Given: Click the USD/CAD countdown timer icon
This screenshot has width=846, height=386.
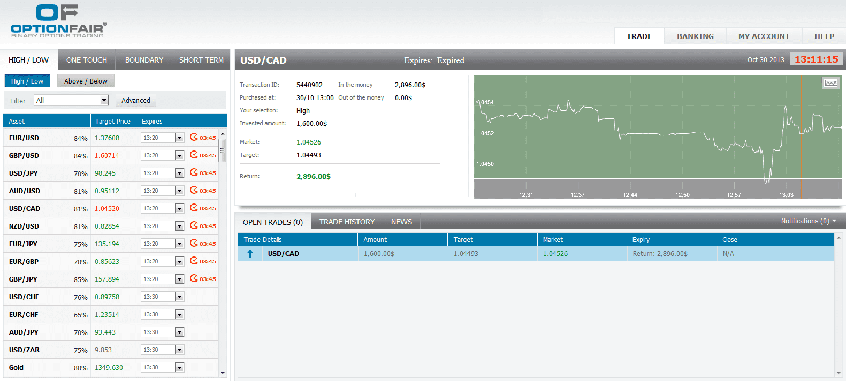Looking at the screenshot, I should point(194,208).
